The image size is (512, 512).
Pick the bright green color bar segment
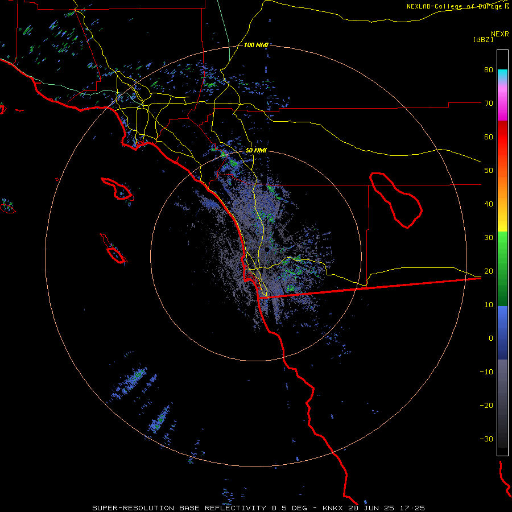click(502, 242)
